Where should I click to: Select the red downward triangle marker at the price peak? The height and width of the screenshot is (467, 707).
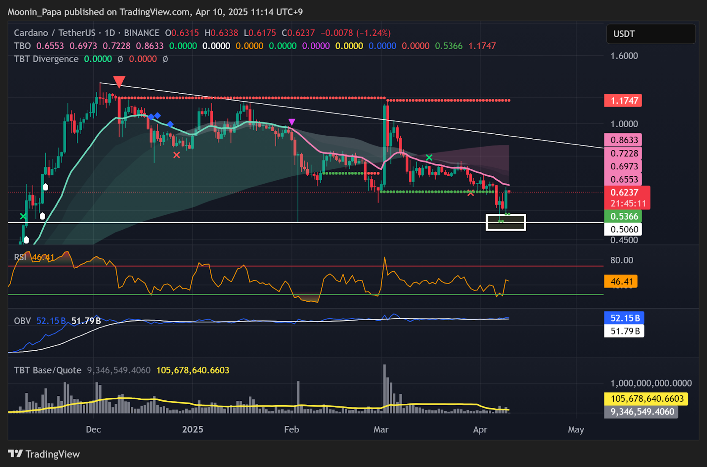click(x=119, y=82)
